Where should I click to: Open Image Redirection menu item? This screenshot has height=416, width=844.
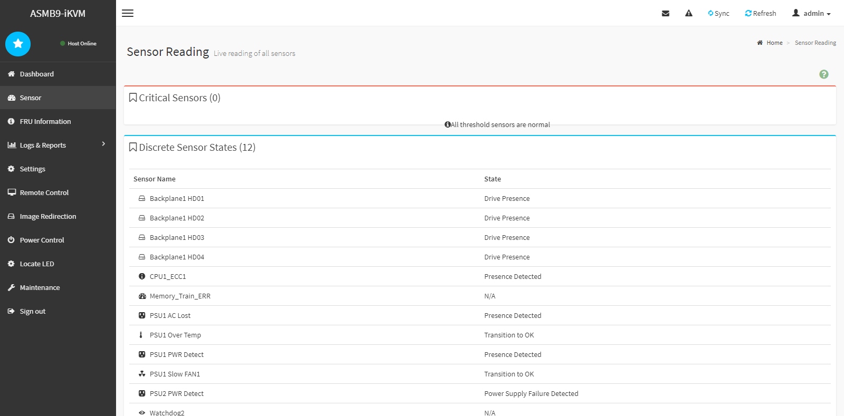47,216
